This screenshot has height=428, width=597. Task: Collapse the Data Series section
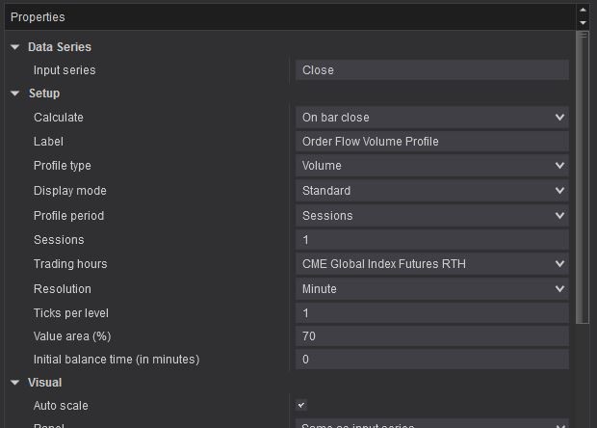15,47
